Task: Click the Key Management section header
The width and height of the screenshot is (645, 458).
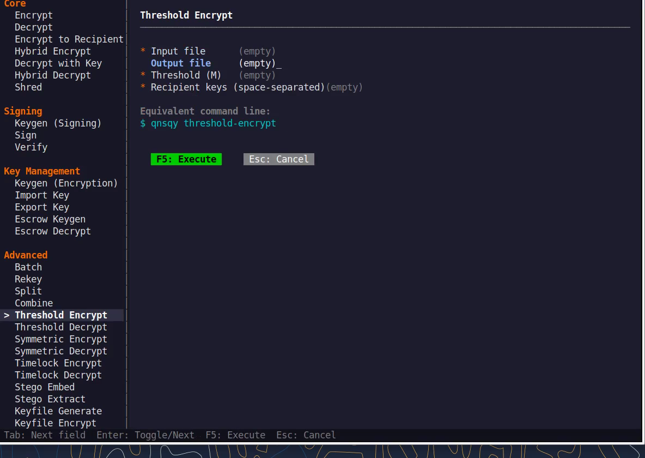Action: pyautogui.click(x=42, y=171)
